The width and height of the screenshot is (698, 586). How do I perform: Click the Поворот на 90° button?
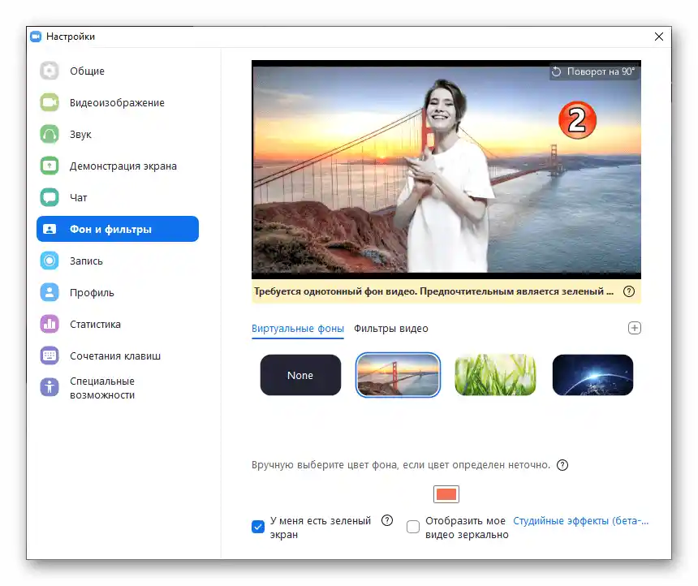click(x=594, y=71)
